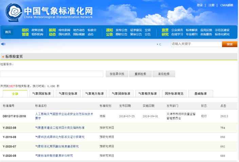Image resolution: width=239 pixels, height=162 pixels.
Task: Open the 注册 register link
Action: 211,5
